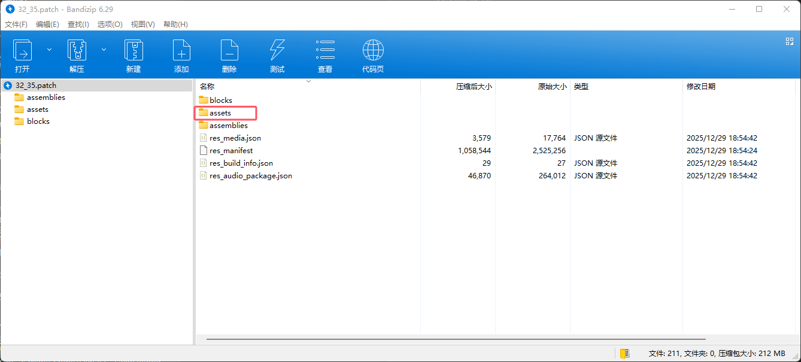
Task: Open the dropdown arrow next to 打开
Action: (x=49, y=50)
